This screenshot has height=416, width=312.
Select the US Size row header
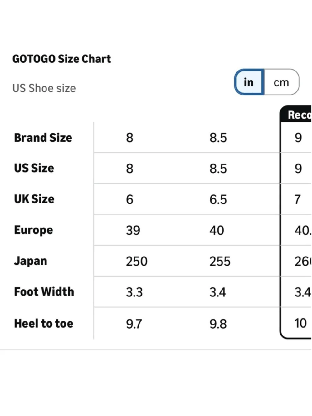click(34, 168)
